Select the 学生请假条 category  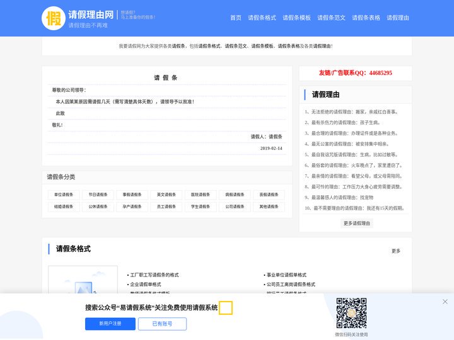coord(201,207)
